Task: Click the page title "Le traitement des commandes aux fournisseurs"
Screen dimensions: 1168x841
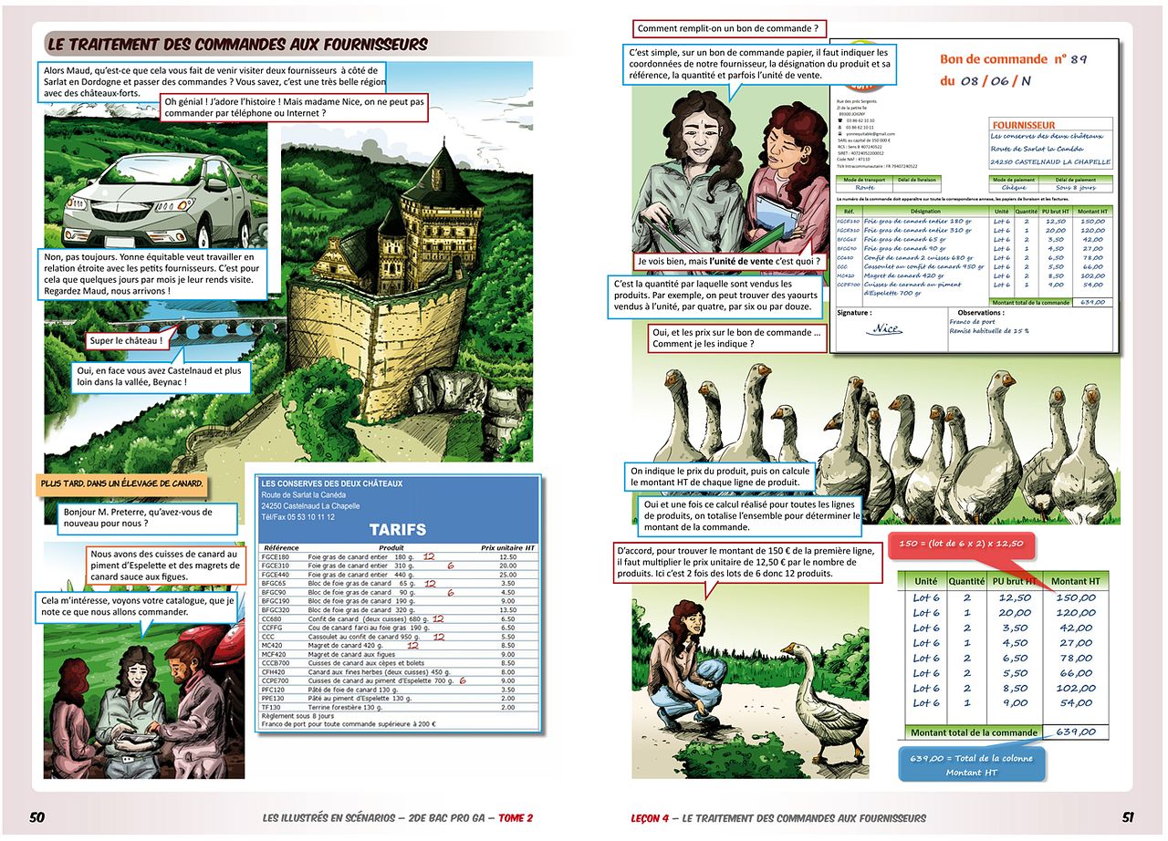Action: pos(237,44)
